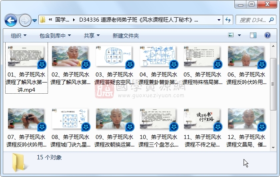Viewport: 280px width, 177px height.
Task: Click file name 02、弟子班风水课程了解风水第...
Action: (x=70, y=78)
